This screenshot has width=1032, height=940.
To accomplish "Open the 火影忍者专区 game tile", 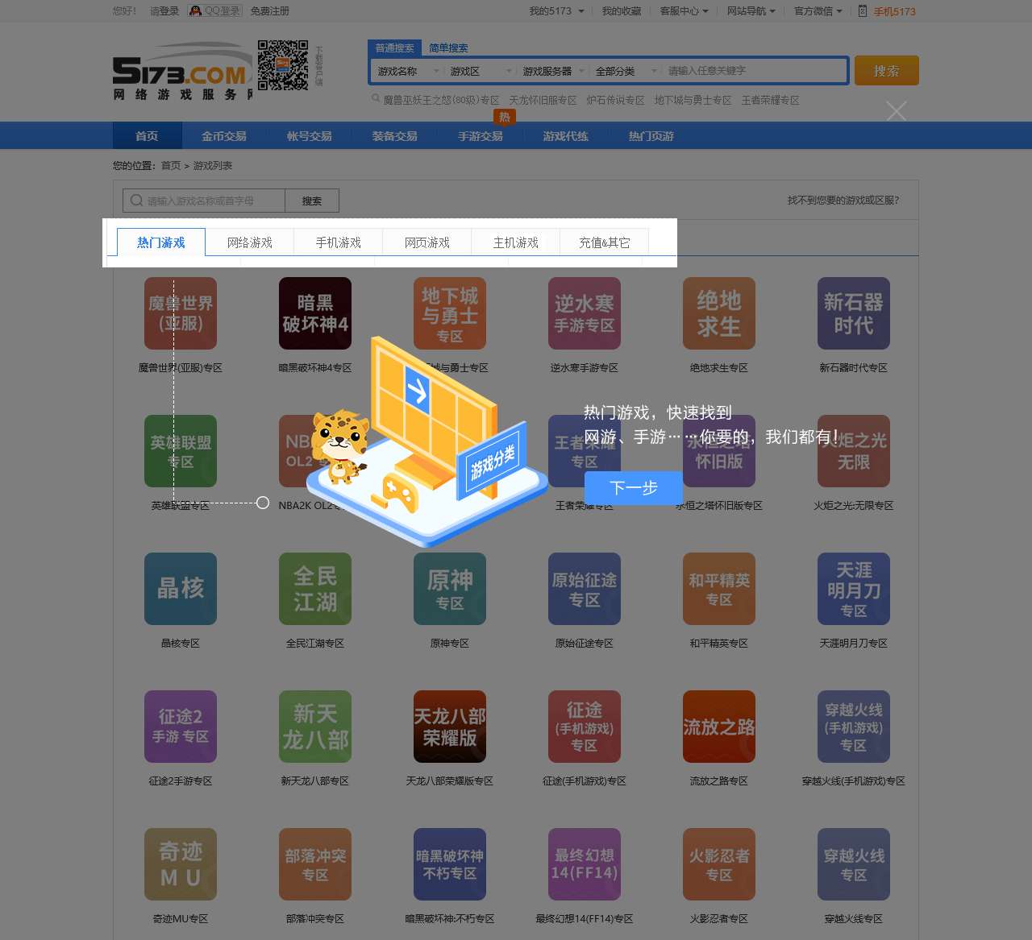I will pos(719,864).
